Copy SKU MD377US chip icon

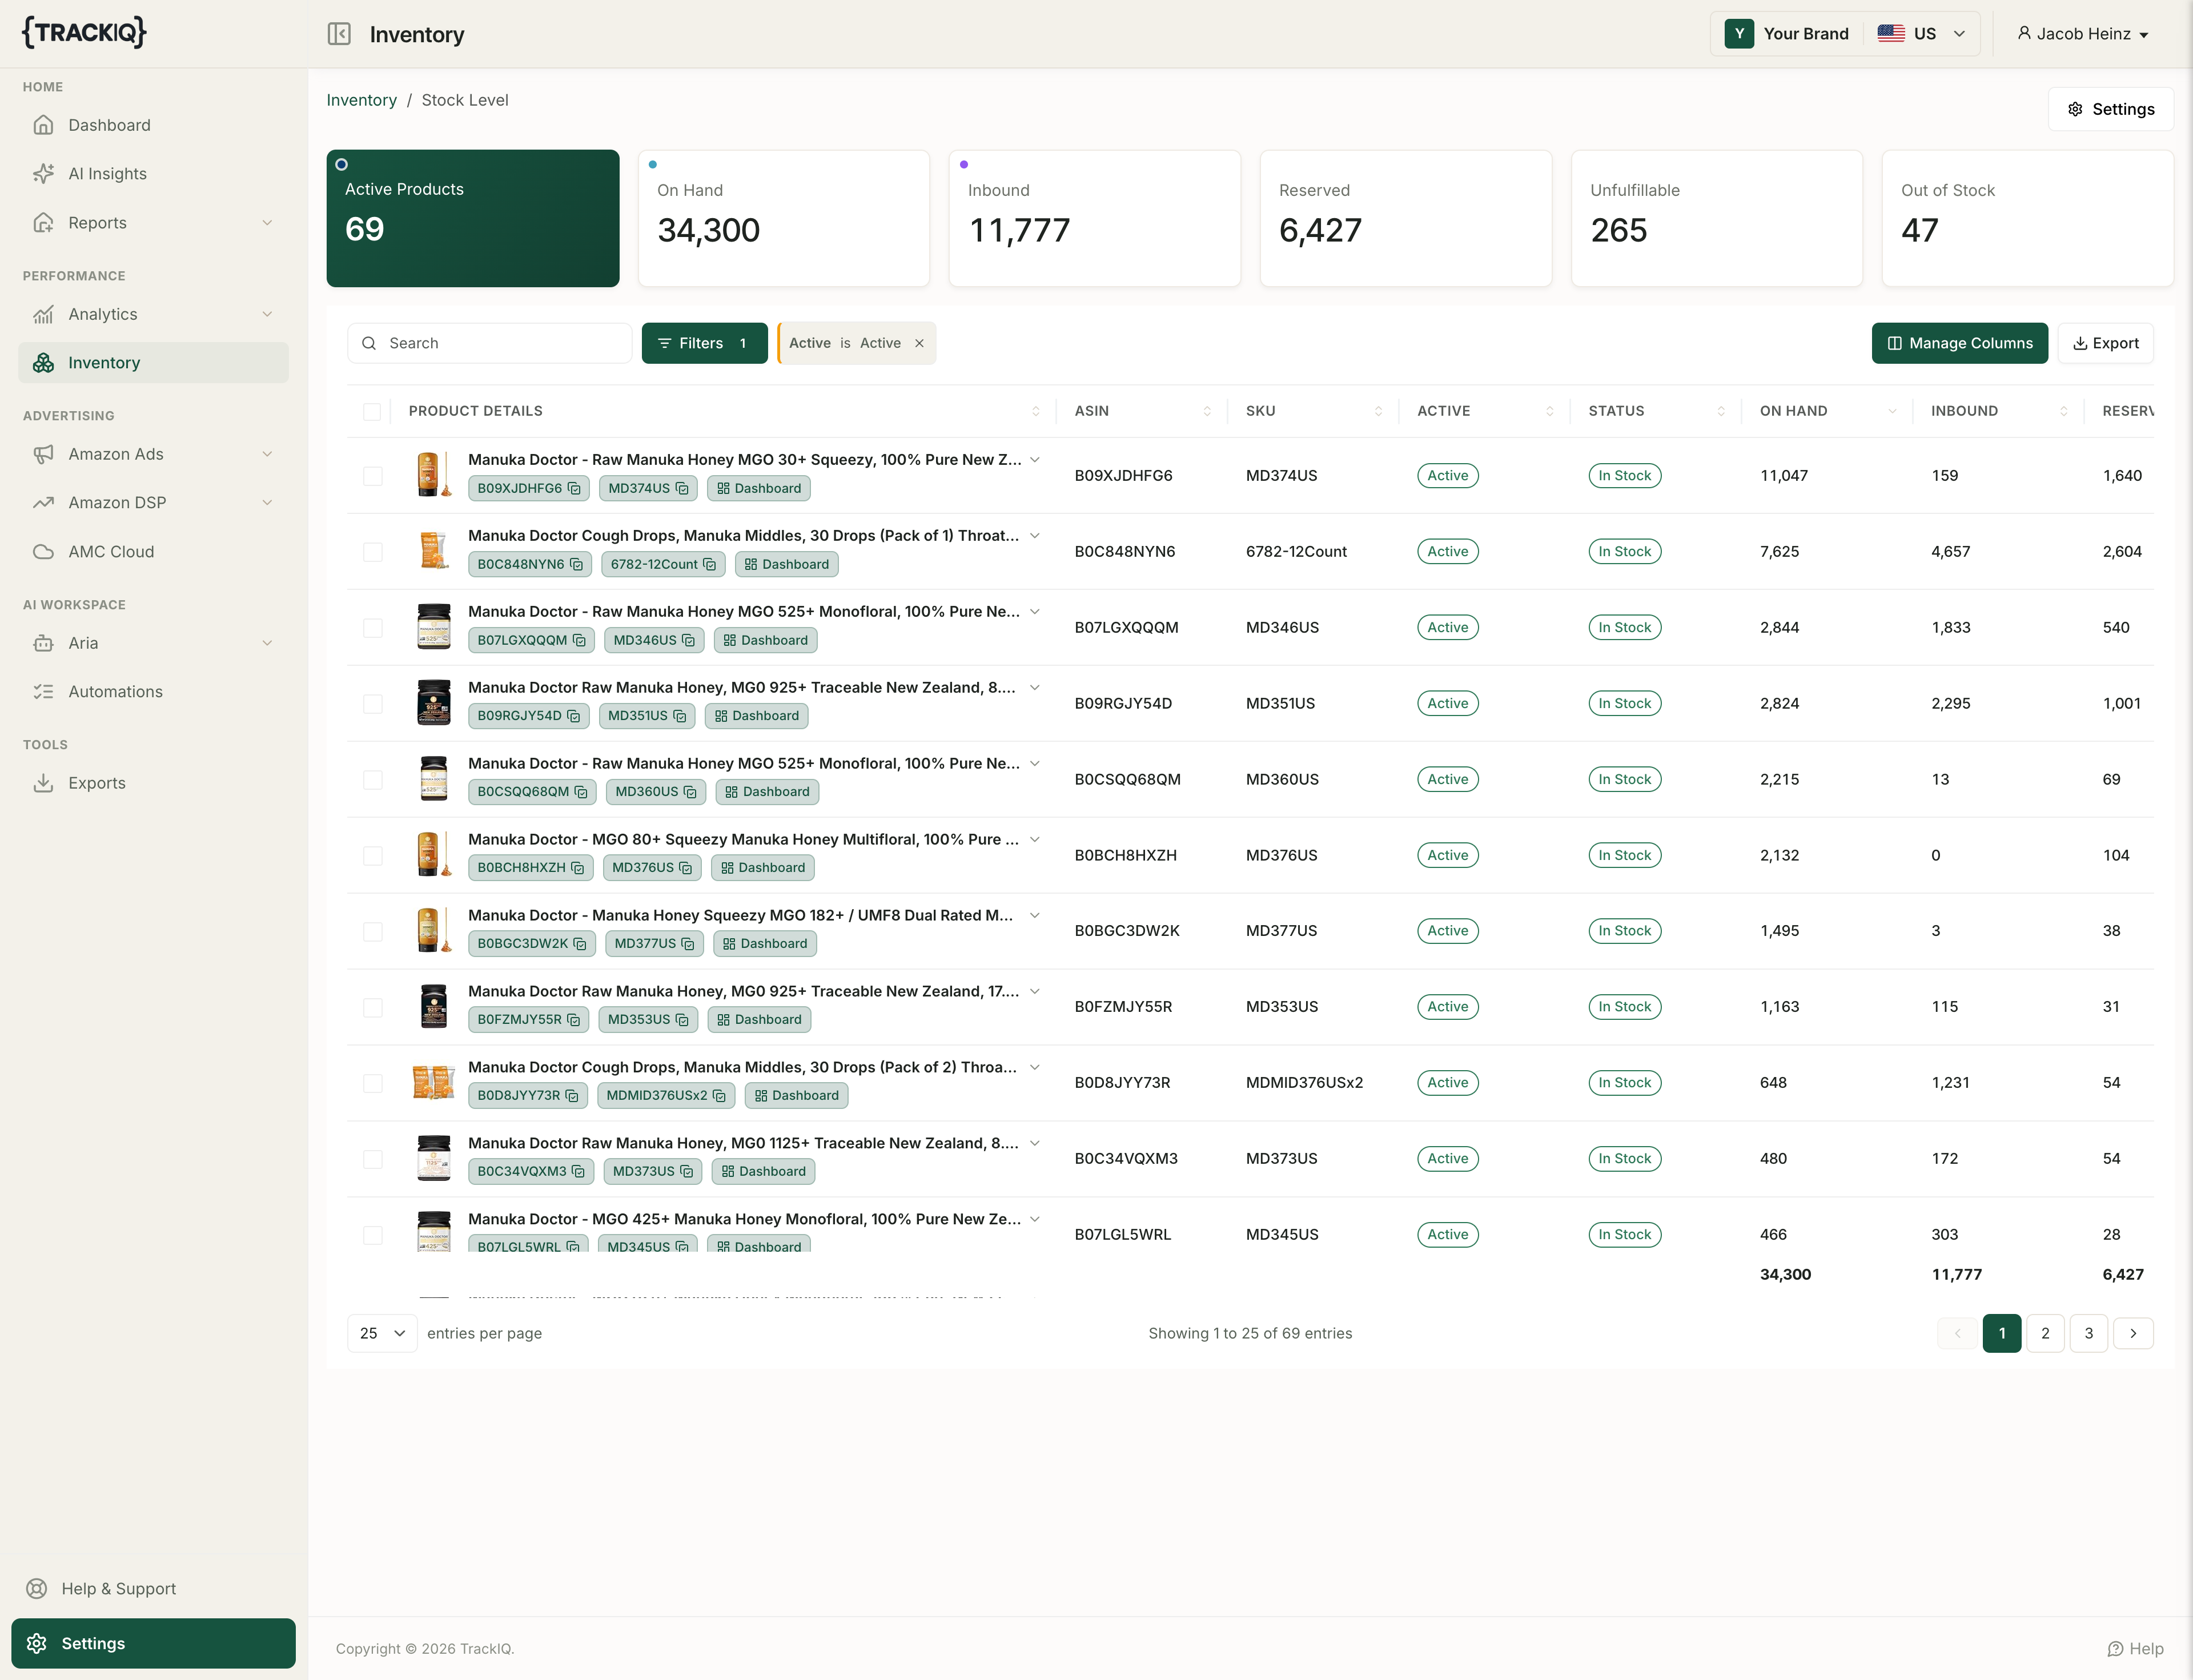688,944
